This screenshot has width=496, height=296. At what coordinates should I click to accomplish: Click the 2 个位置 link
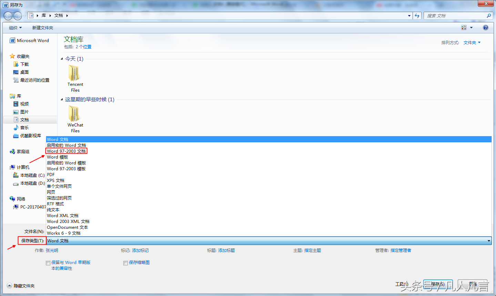pos(83,47)
